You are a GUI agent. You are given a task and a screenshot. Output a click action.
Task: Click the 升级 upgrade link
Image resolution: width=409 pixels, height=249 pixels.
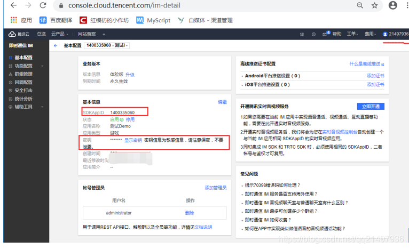(130, 75)
